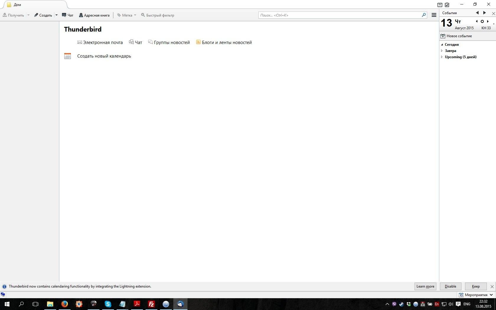Viewport: 496px width, 310px height.
Task: Open Adobe Reader from the taskbar
Action: [137, 304]
